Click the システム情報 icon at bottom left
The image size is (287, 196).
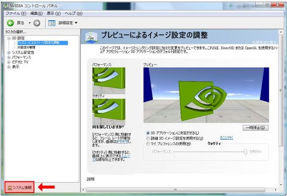pyautogui.click(x=10, y=188)
